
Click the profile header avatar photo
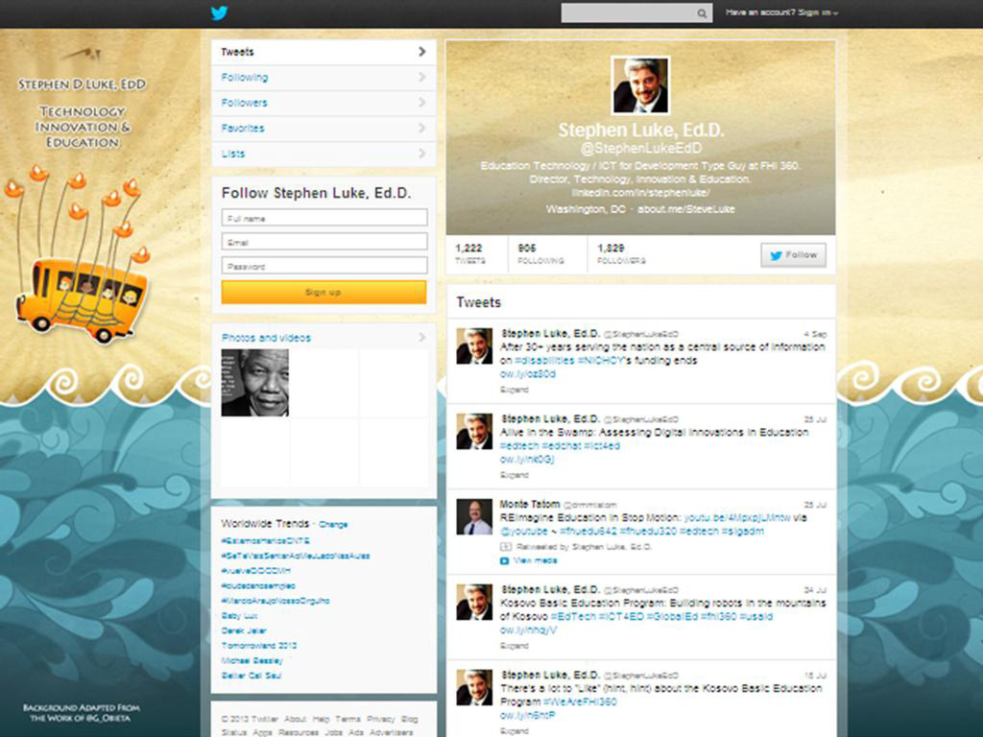click(x=640, y=85)
